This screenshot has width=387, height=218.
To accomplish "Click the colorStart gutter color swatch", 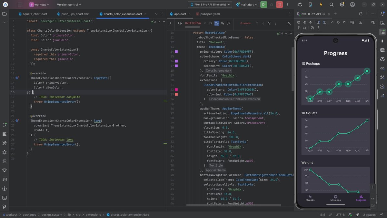I will (176, 89).
